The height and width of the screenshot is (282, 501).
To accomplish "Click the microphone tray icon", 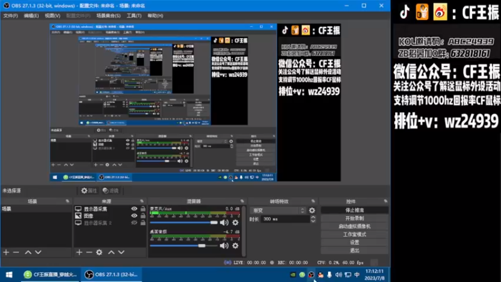I will [329, 274].
